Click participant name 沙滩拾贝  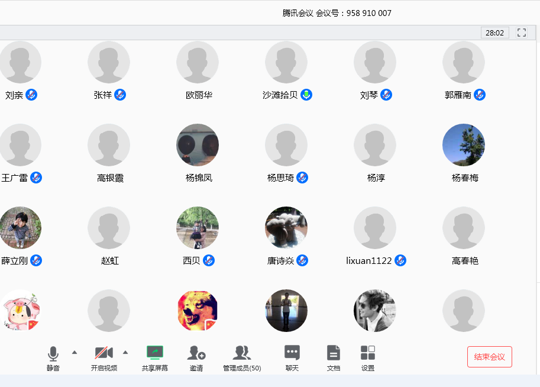tap(280, 95)
